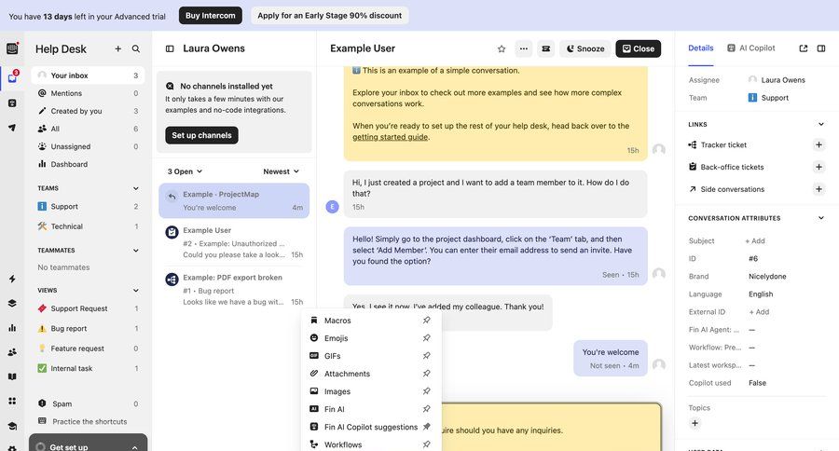Snooze the conversation
839x451 pixels.
(585, 48)
